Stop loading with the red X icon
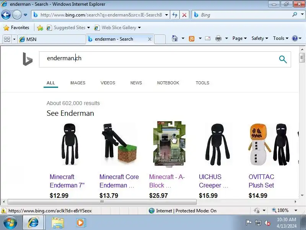Image resolution: width=306 pixels, height=230 pixels. coord(184,15)
